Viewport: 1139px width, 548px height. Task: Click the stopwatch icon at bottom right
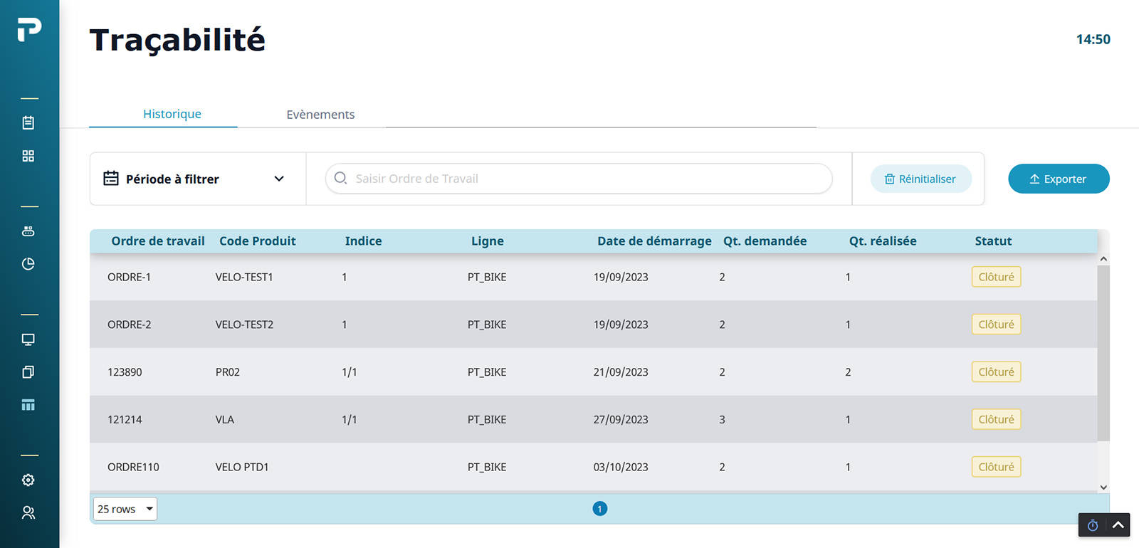pyautogui.click(x=1093, y=525)
